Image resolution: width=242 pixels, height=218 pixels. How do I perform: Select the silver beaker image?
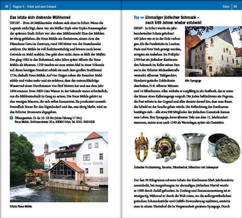point(194,147)
